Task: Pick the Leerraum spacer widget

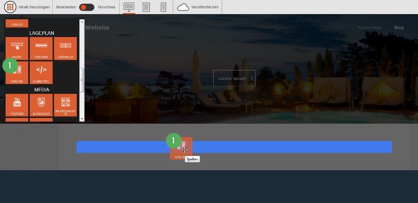Action: coord(65,49)
